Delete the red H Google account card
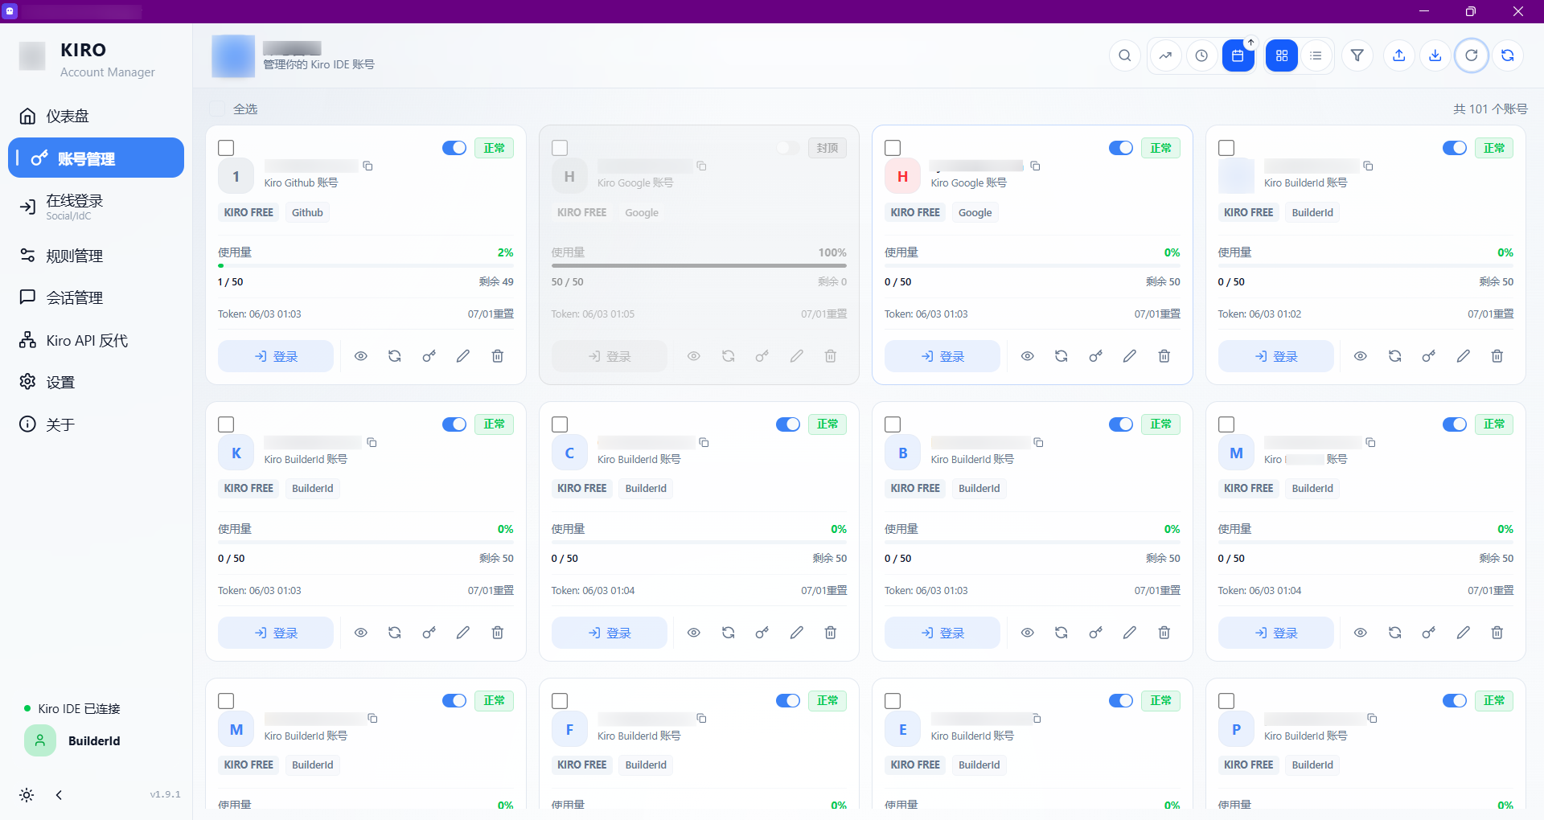 point(1164,356)
